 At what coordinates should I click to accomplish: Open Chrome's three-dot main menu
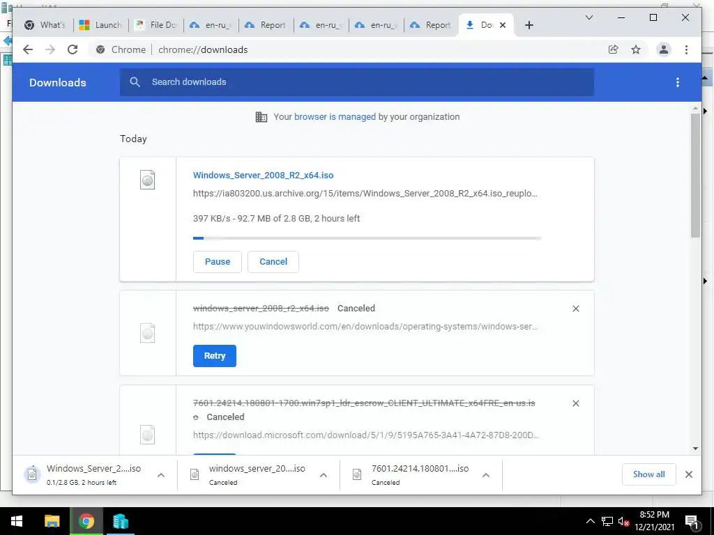[x=686, y=49]
